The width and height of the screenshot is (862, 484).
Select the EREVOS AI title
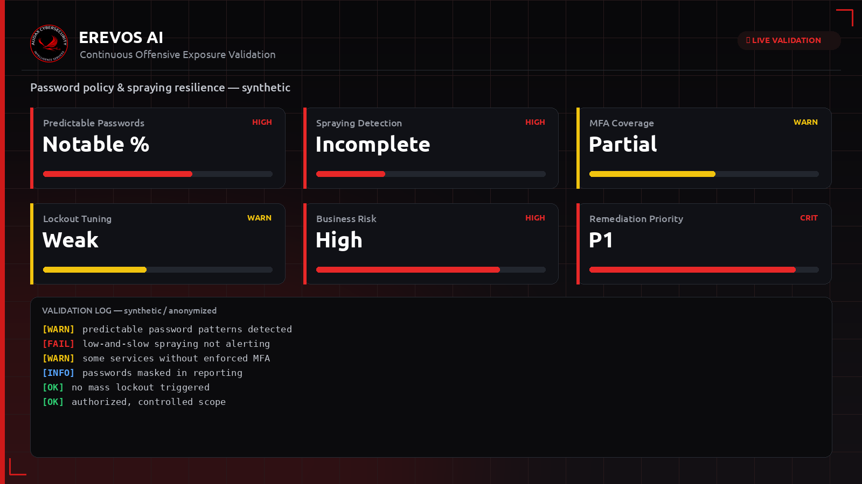coord(121,38)
